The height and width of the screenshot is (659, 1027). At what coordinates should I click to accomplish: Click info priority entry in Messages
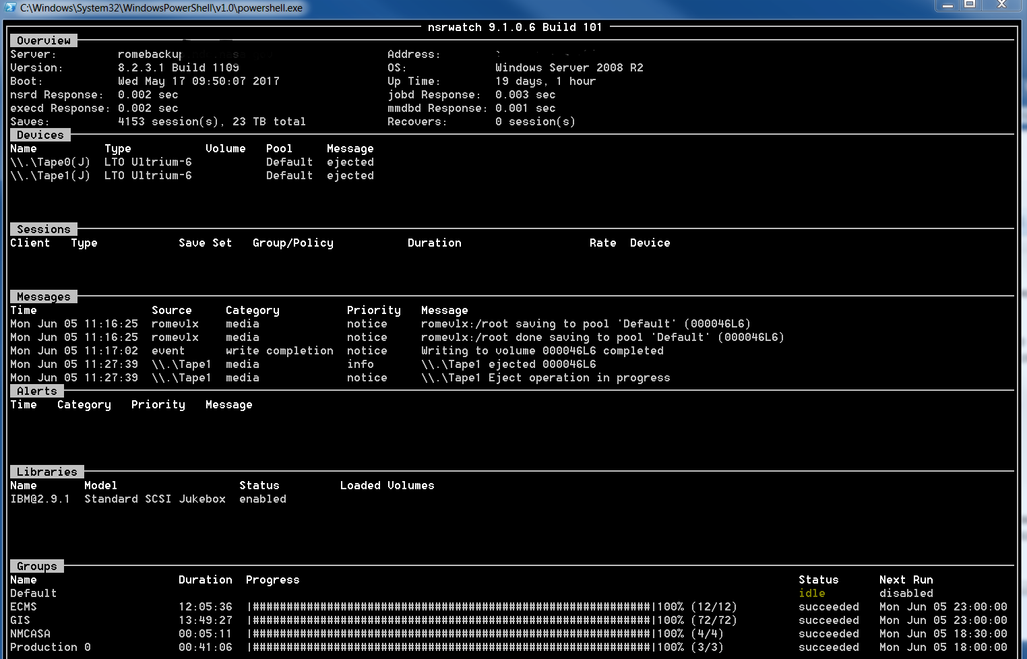coord(361,364)
